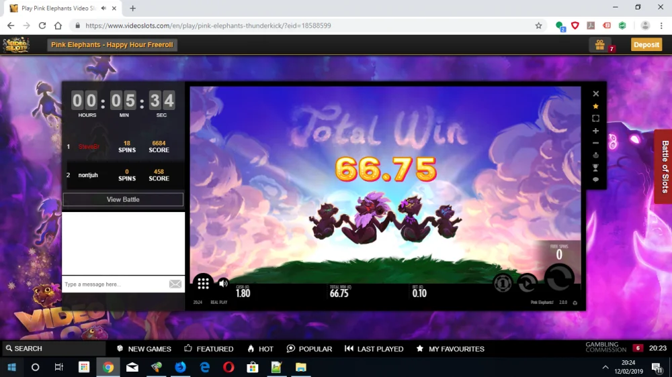672x377 pixels.
Task: Click the Gambling Commission logo
Action: coord(605,347)
